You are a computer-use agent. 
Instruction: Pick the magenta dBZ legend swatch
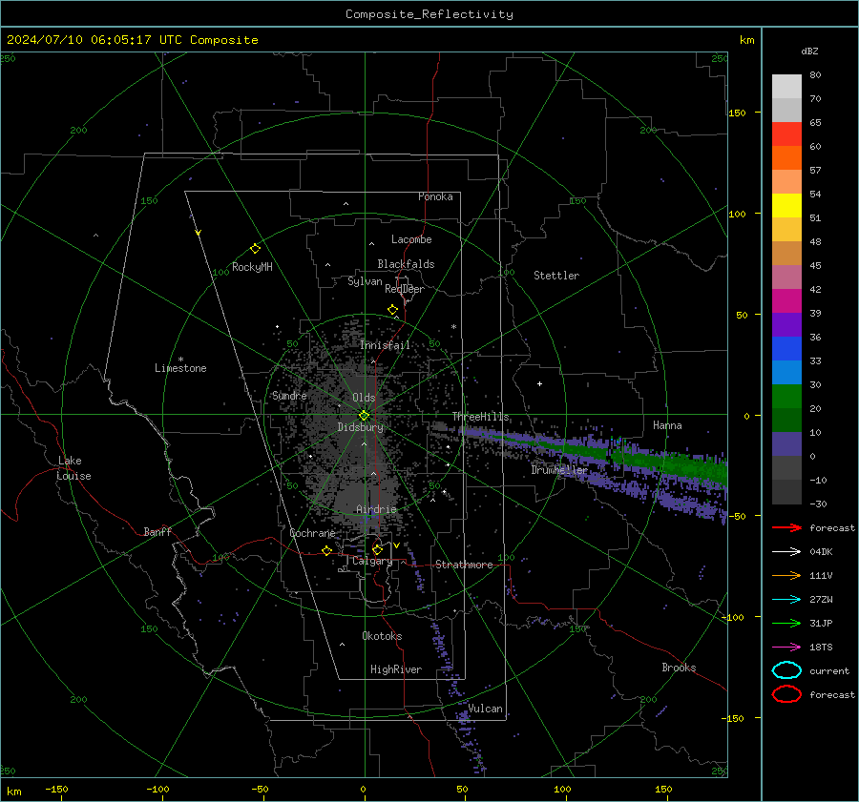click(786, 301)
